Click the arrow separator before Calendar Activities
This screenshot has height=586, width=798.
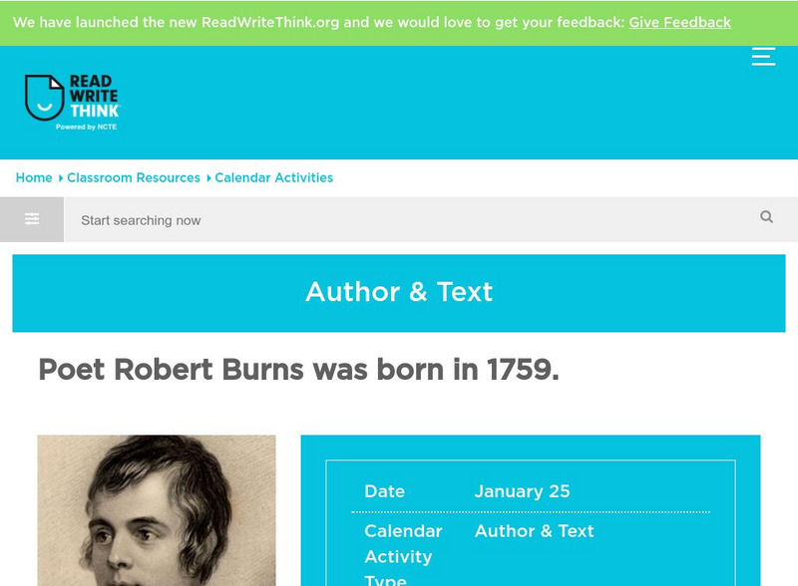point(208,178)
